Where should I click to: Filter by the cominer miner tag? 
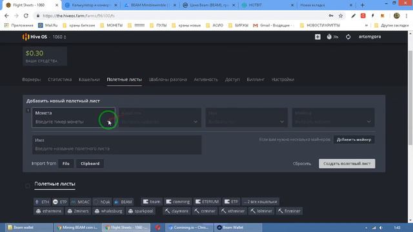(205, 211)
